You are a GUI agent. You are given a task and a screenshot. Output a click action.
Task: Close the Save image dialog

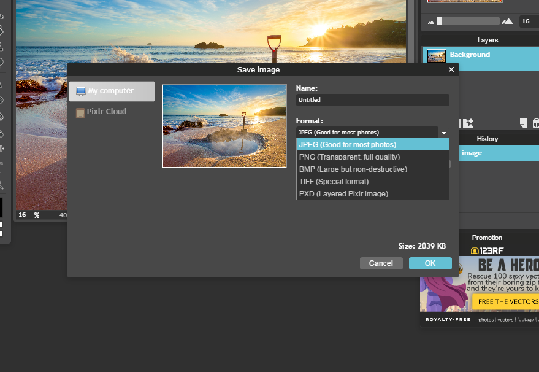451,70
